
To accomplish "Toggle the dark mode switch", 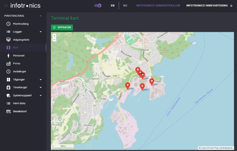I will tap(98, 6).
